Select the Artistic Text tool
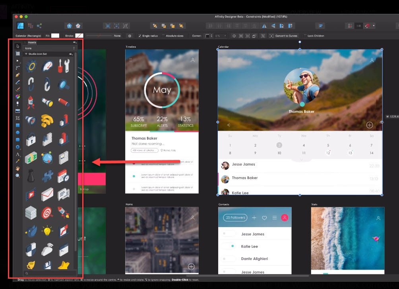 click(x=17, y=154)
